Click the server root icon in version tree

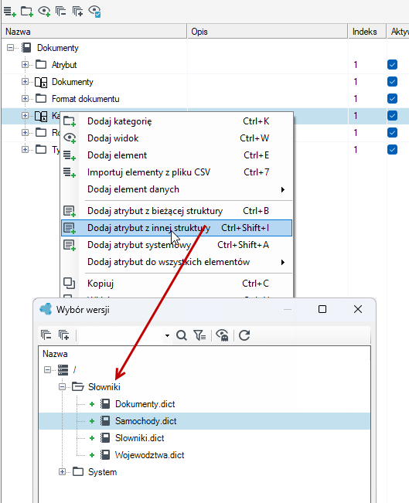coord(63,370)
